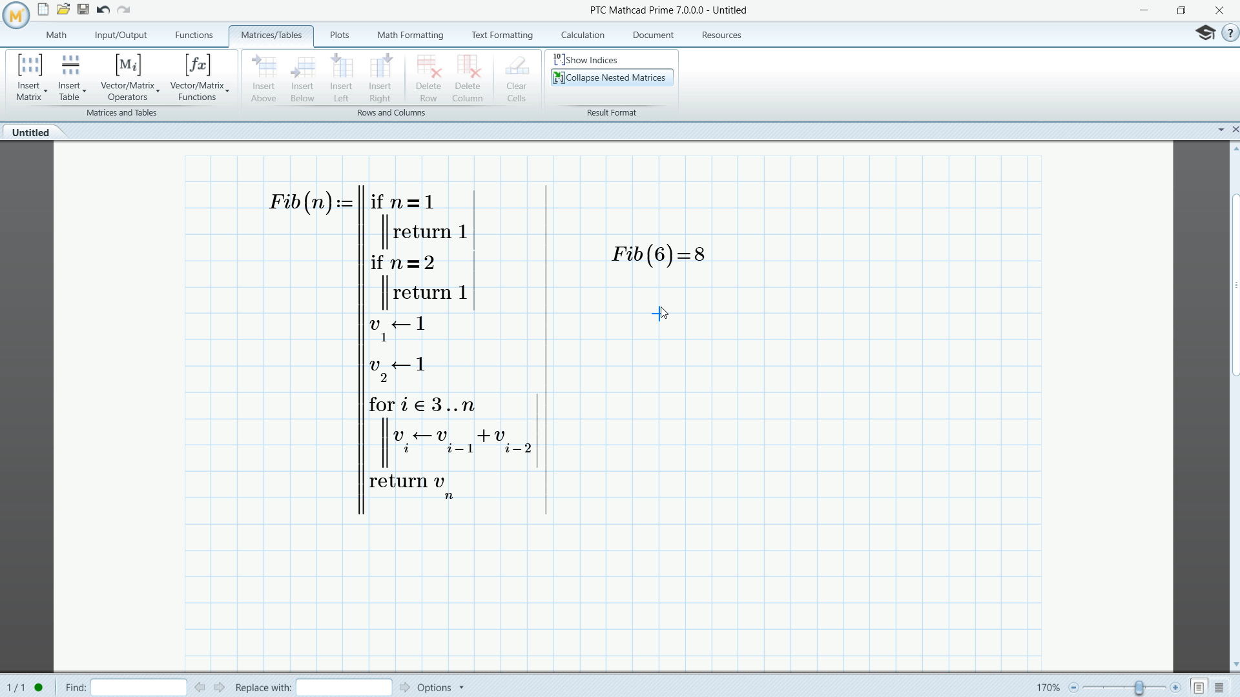Go to the next find match arrow
1240x697 pixels.
pyautogui.click(x=220, y=687)
